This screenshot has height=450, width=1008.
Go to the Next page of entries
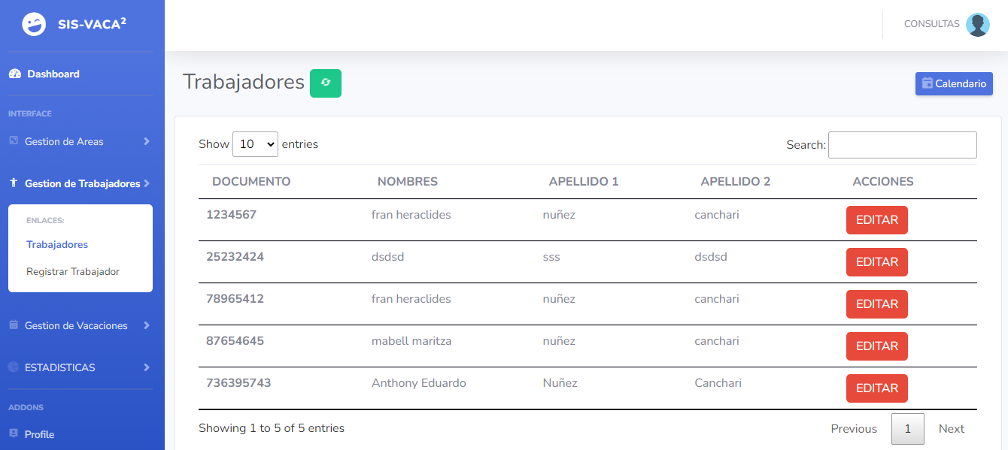pos(951,428)
